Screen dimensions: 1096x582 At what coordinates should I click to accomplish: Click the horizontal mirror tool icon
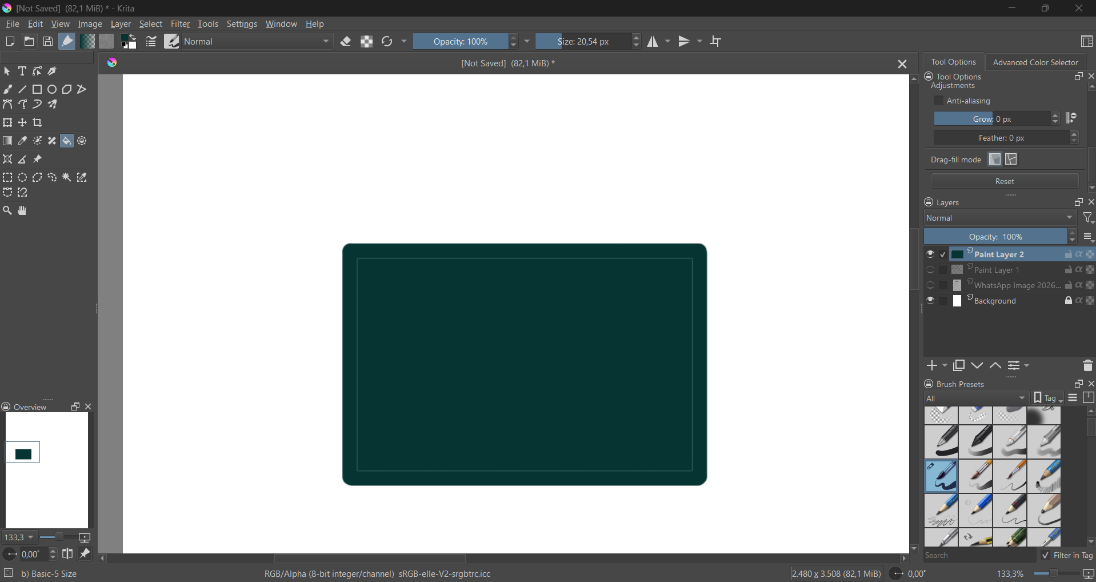click(653, 42)
